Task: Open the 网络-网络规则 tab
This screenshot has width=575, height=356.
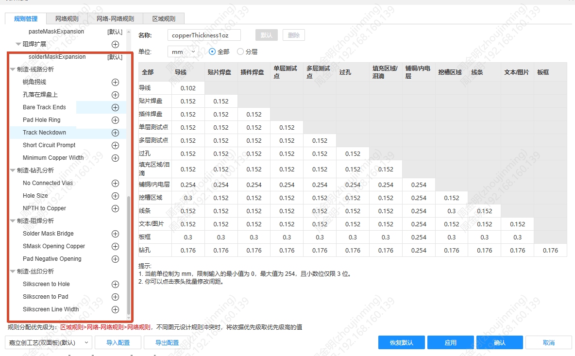Action: click(115, 18)
